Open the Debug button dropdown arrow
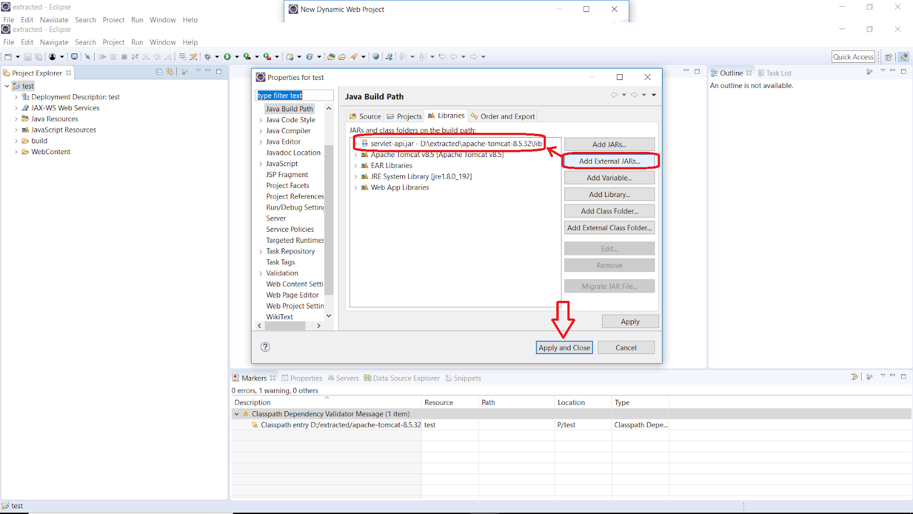Viewport: 913px width, 514px height. point(217,57)
